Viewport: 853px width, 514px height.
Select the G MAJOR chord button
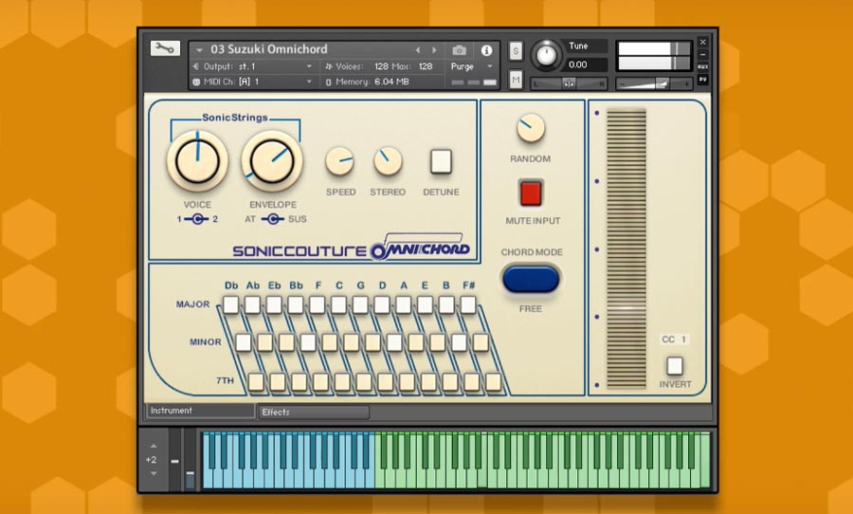coord(360,305)
